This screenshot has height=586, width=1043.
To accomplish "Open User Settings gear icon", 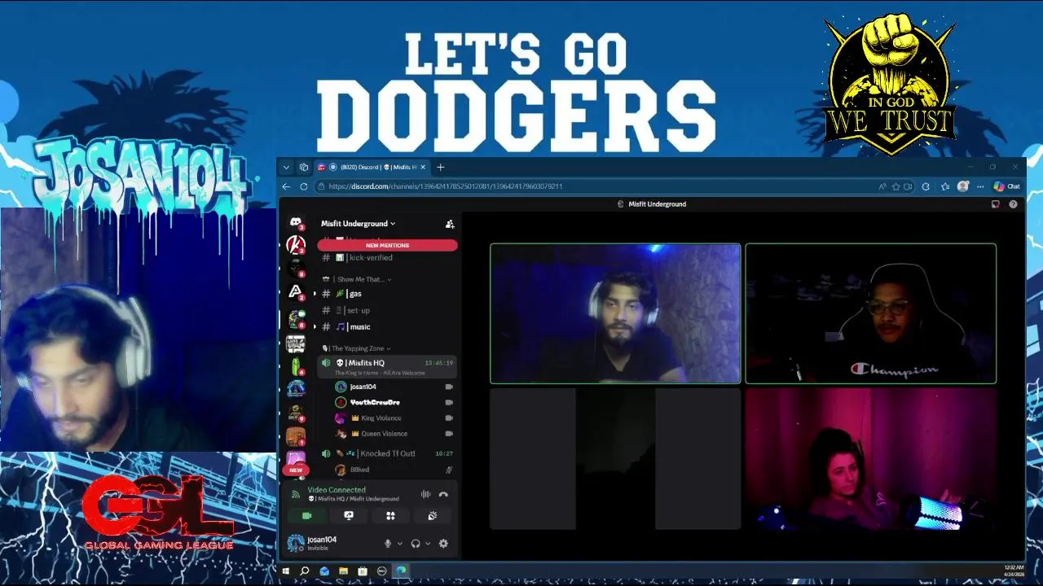I will point(443,543).
